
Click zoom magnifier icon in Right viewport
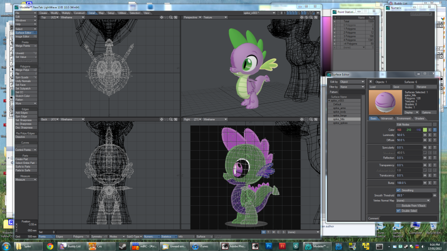click(x=311, y=119)
